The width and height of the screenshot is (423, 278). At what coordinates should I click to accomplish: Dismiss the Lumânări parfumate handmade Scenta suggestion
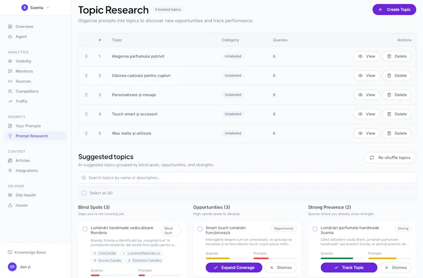[x=396, y=267]
